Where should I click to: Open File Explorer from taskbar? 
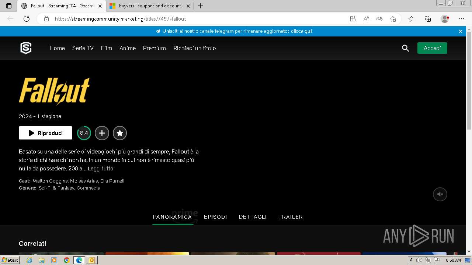(x=42, y=260)
